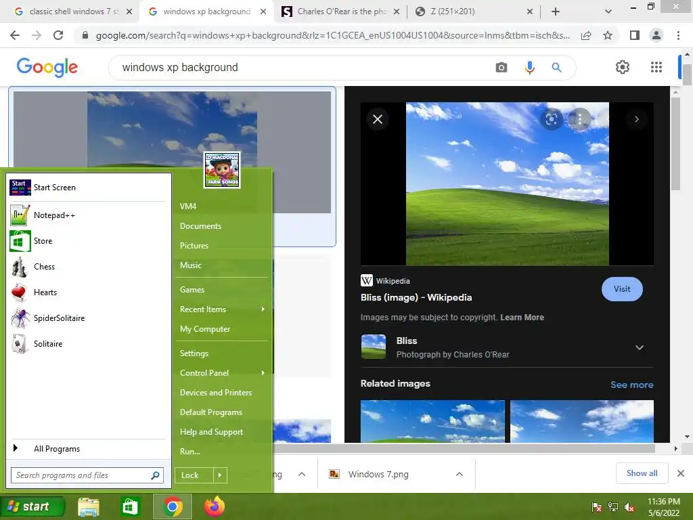Bookmark this page with star icon
The height and width of the screenshot is (520, 693).
pyautogui.click(x=608, y=35)
